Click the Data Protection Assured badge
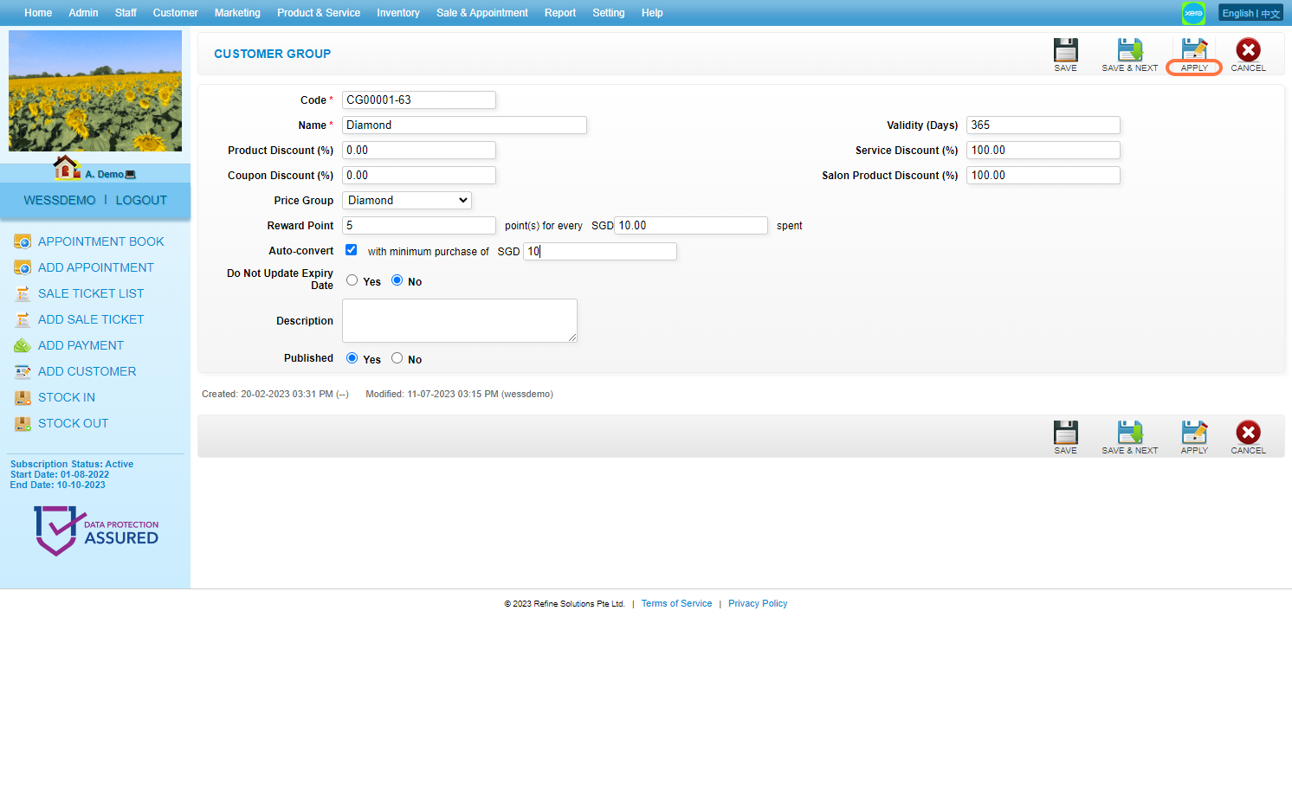Image resolution: width=1292 pixels, height=810 pixels. click(95, 530)
